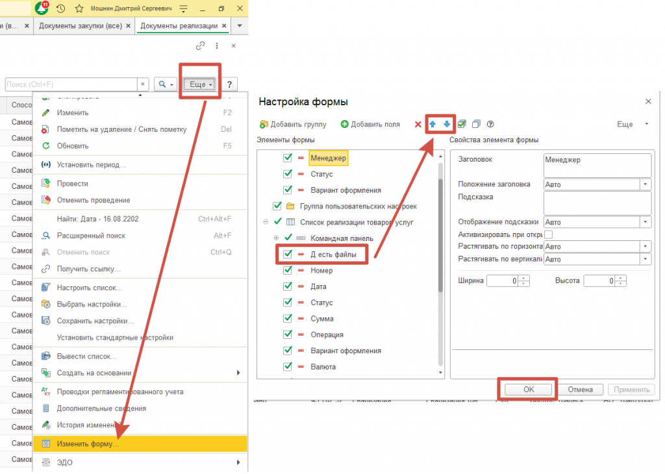Click the Отменить проведение icon
Viewport: 665px width, 474px height.
[x=46, y=200]
